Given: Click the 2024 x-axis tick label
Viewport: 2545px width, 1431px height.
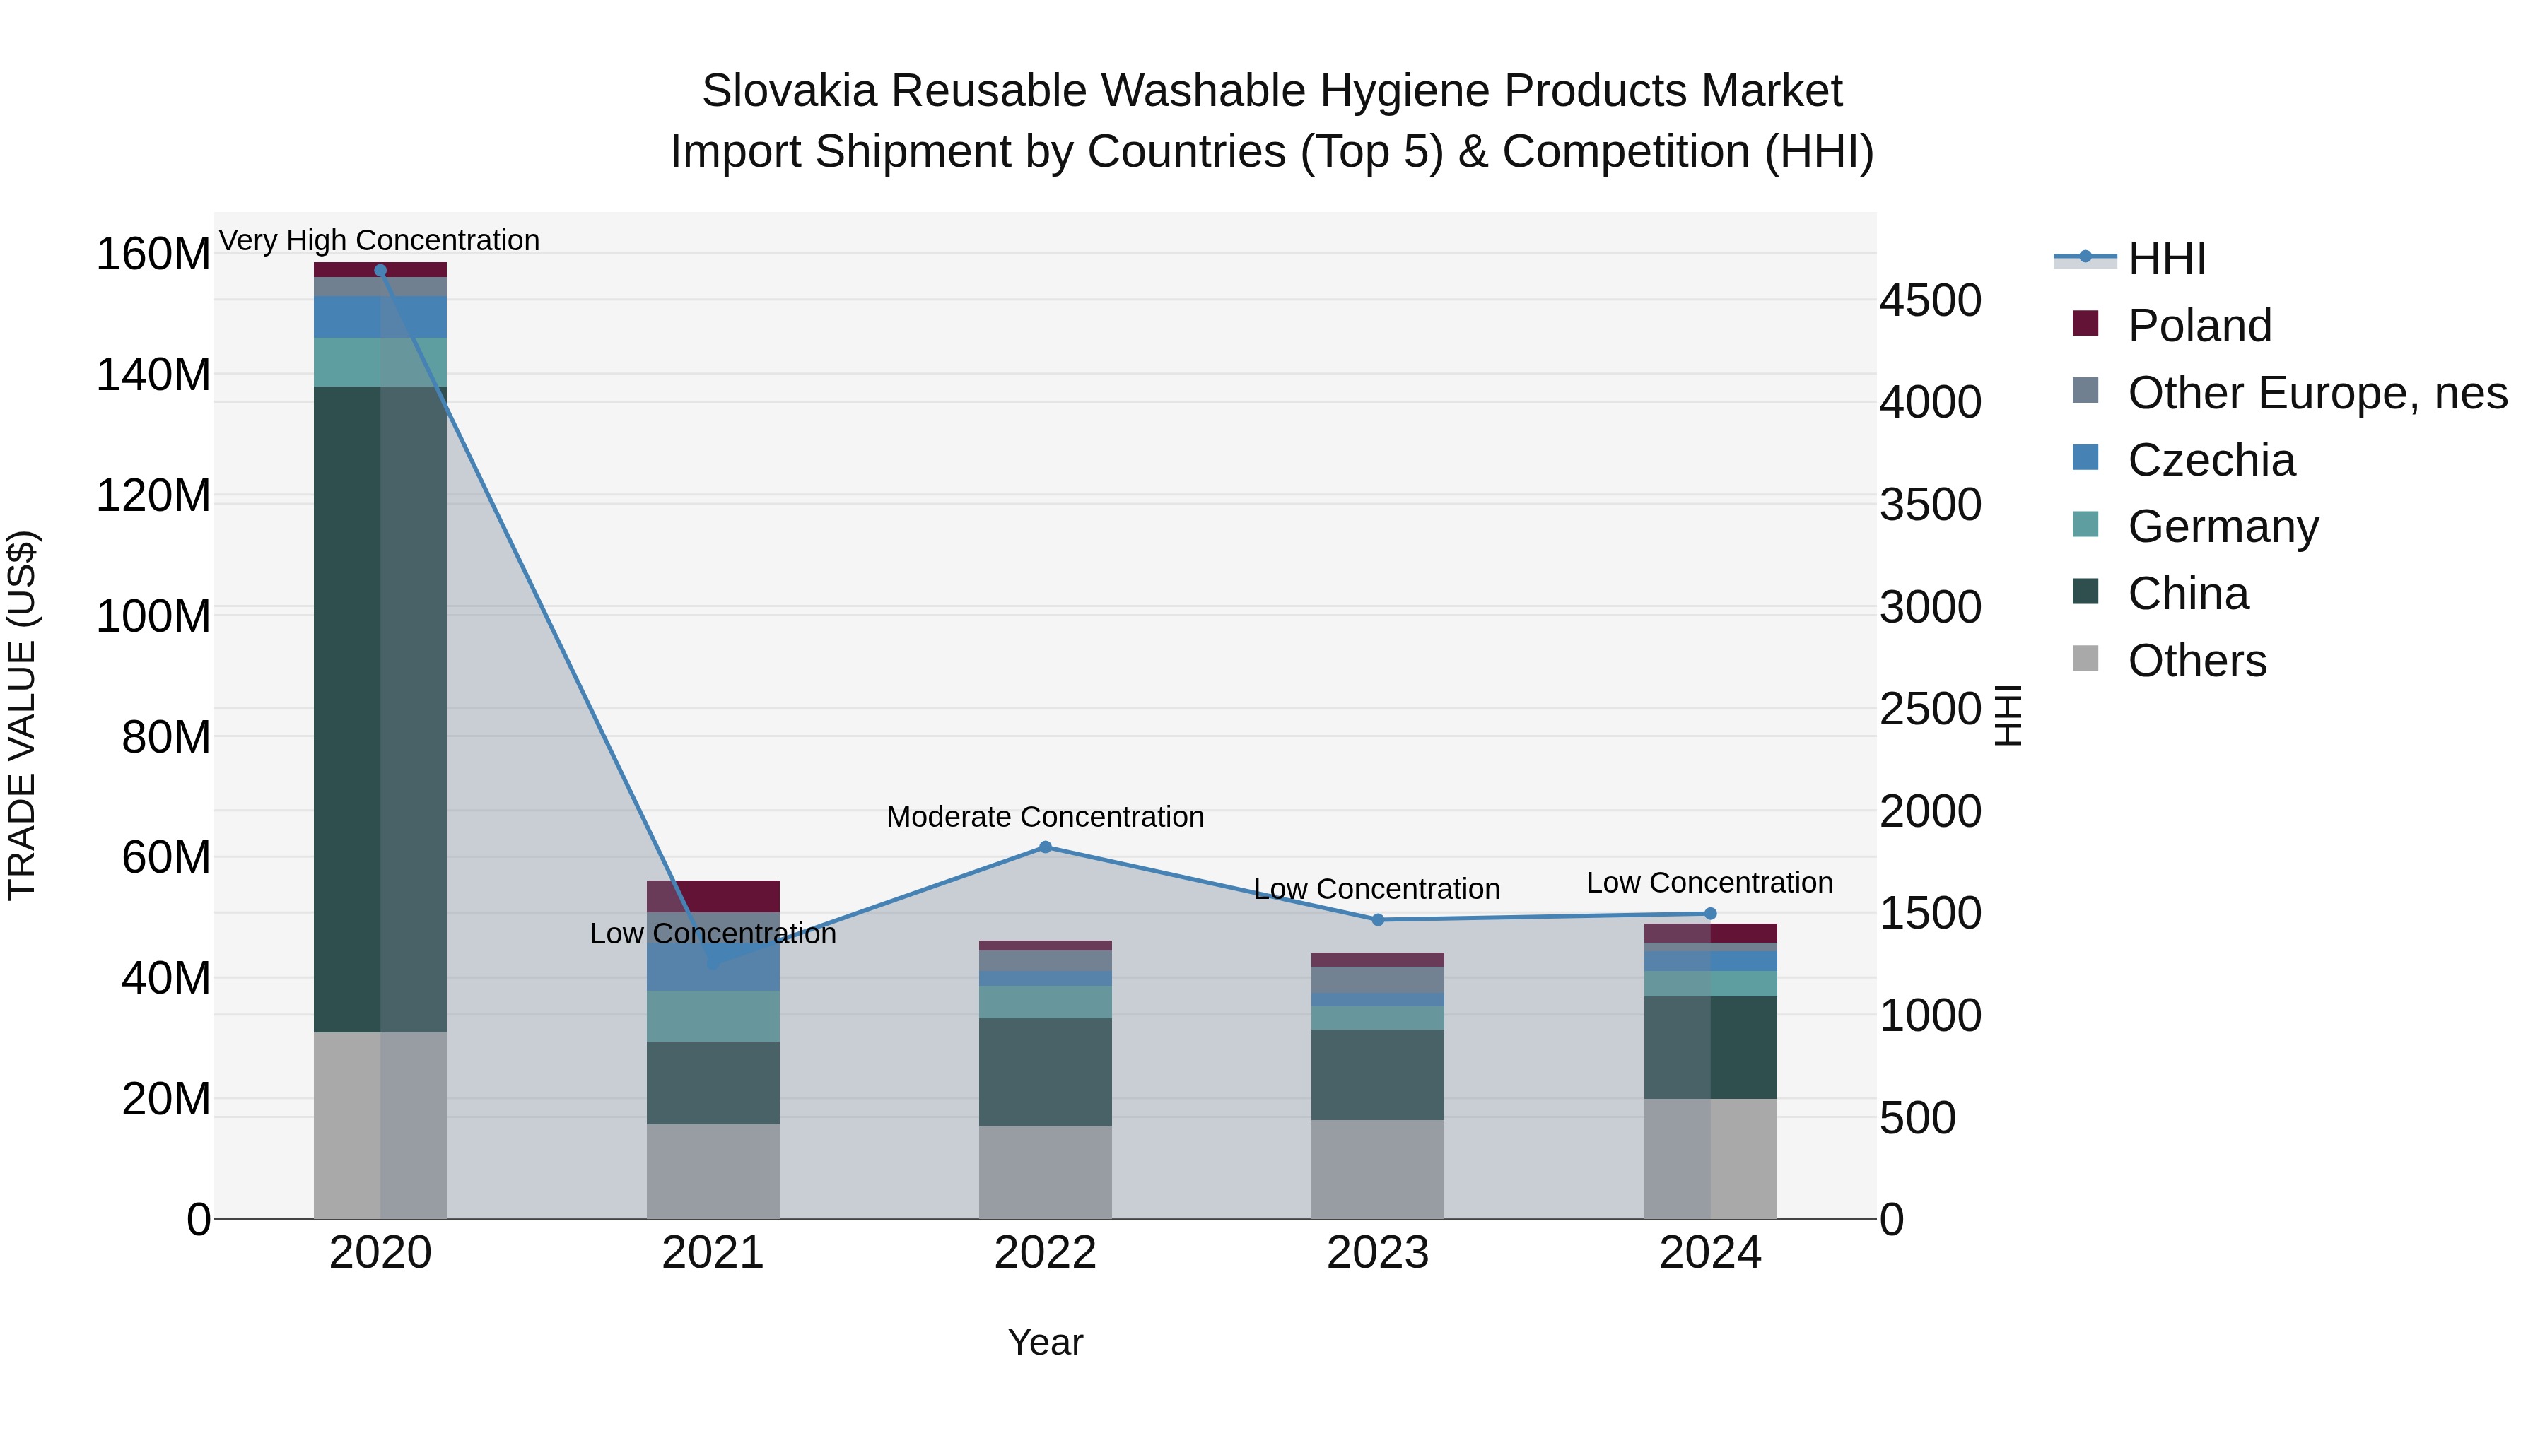Looking at the screenshot, I should 1710,1253.
